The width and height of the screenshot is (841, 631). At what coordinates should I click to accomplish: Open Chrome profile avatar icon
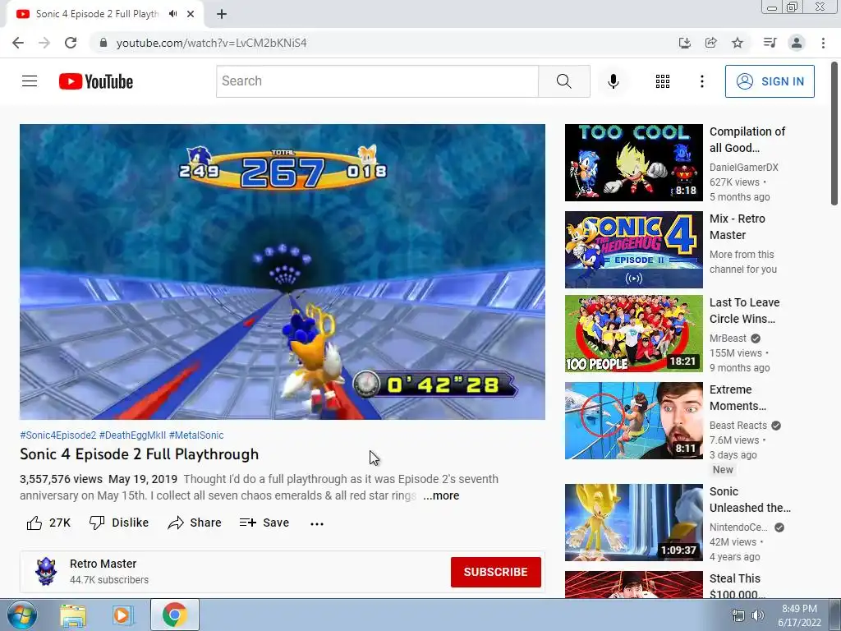point(797,43)
